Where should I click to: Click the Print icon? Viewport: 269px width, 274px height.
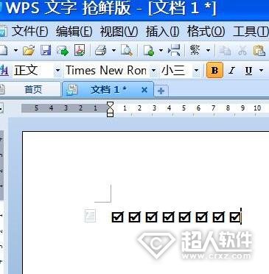click(x=101, y=51)
